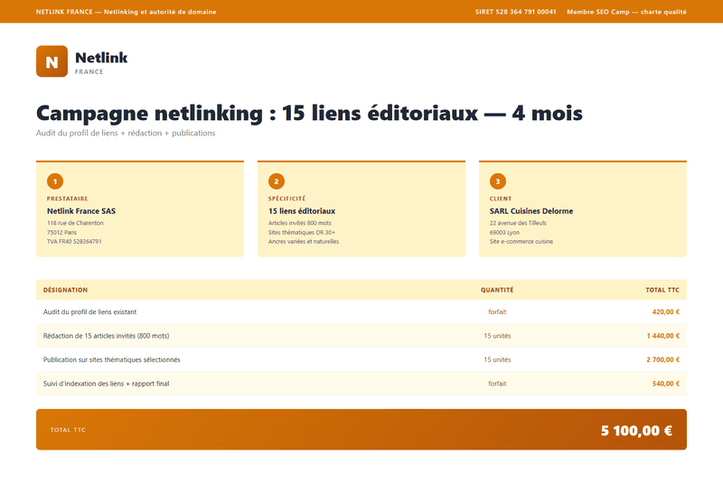Click the DÉSIGNATION column header
Viewport: 723px width, 482px height.
click(65, 290)
